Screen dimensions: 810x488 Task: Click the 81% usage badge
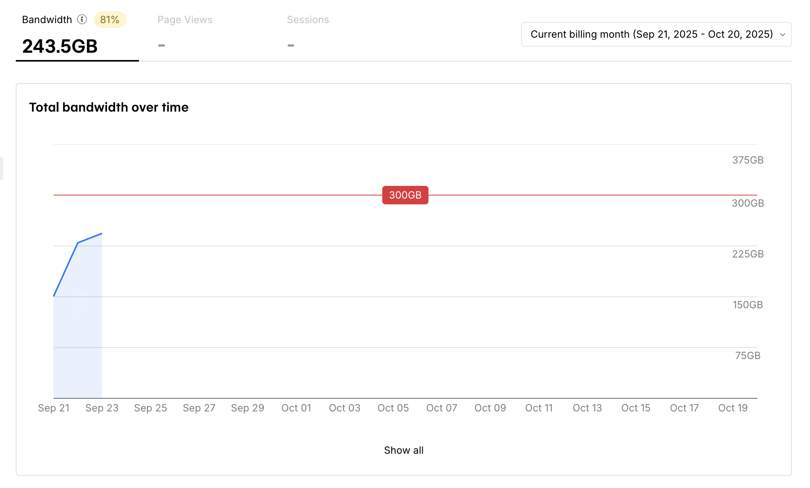110,20
